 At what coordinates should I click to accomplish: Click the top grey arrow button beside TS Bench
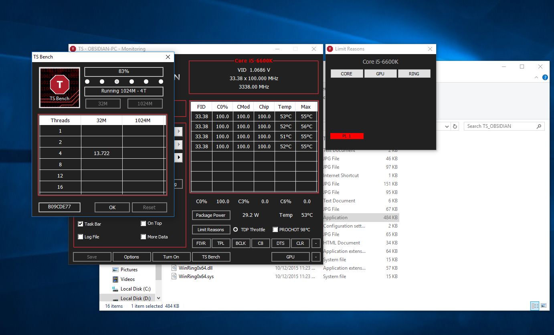[179, 131]
